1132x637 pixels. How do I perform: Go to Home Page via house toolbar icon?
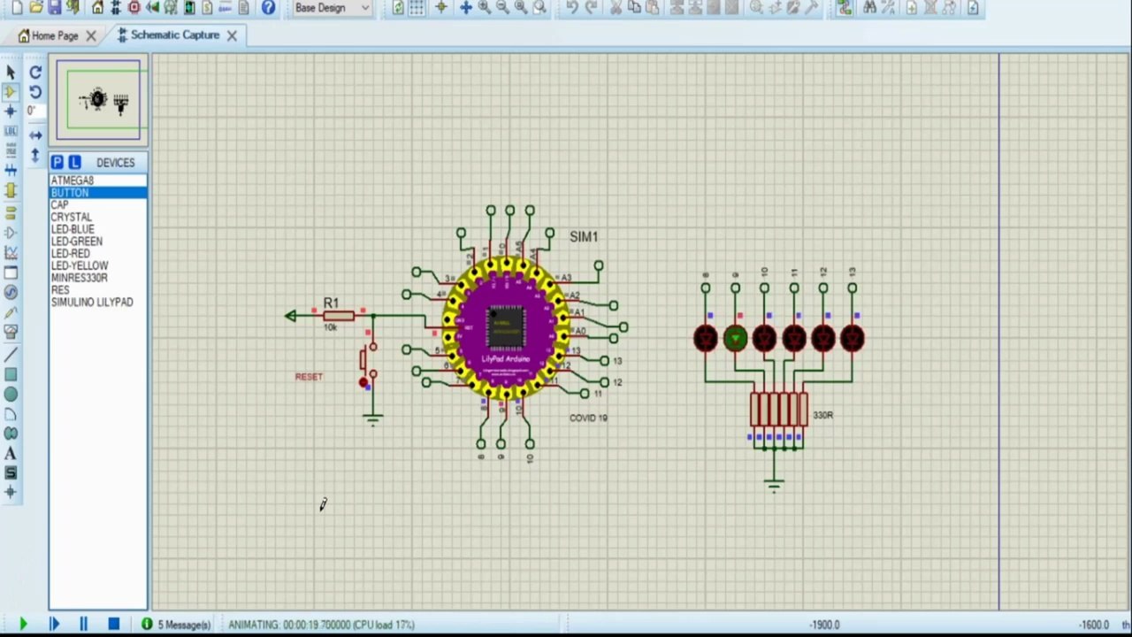[97, 7]
